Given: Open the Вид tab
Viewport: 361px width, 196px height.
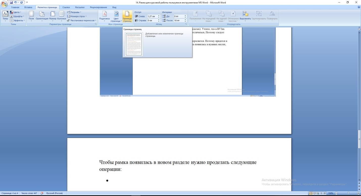Looking at the screenshot, I should click(114, 7).
